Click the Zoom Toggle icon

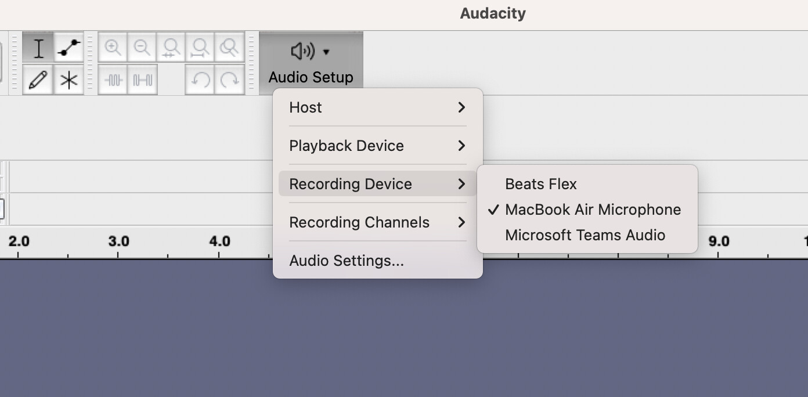pyautogui.click(x=230, y=48)
